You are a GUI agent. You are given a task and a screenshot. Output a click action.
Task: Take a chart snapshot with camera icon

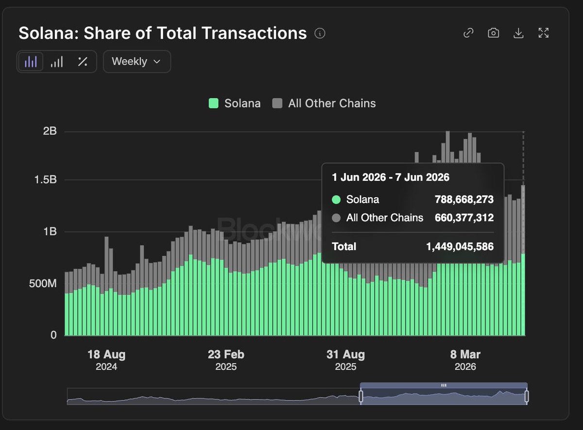(x=494, y=33)
